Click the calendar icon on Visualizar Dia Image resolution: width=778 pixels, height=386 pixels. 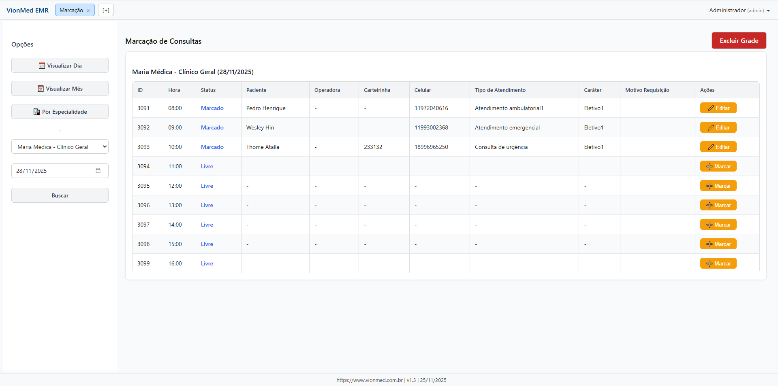pyautogui.click(x=42, y=66)
